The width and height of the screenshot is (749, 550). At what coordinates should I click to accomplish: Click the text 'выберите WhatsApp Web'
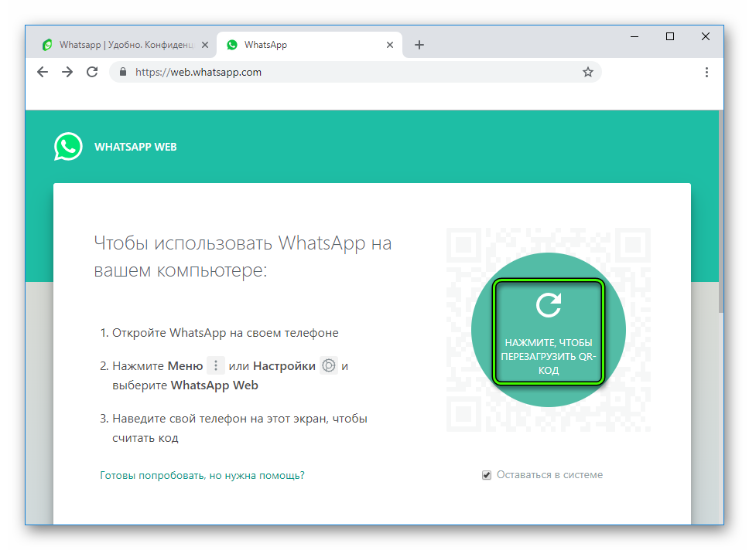[x=186, y=385]
